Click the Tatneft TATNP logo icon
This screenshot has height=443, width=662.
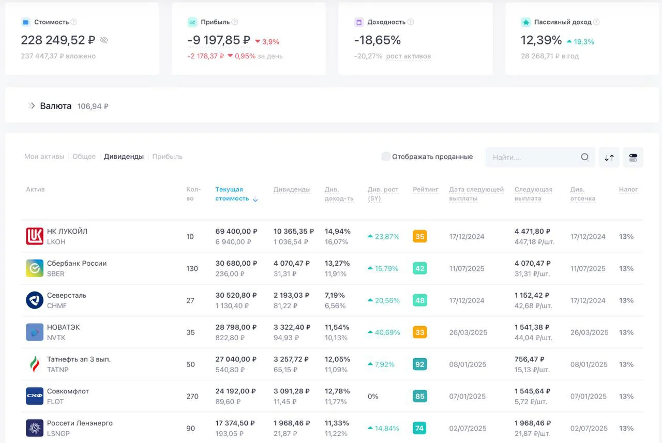[35, 364]
